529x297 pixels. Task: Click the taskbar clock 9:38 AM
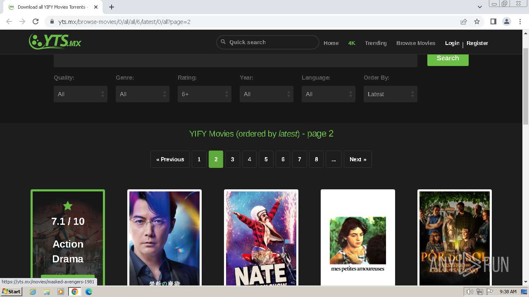[508, 292]
